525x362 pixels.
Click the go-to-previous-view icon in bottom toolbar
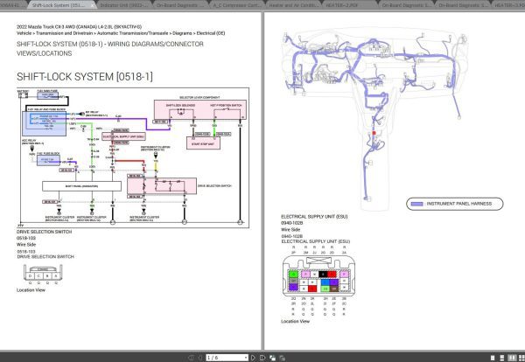tap(272, 358)
